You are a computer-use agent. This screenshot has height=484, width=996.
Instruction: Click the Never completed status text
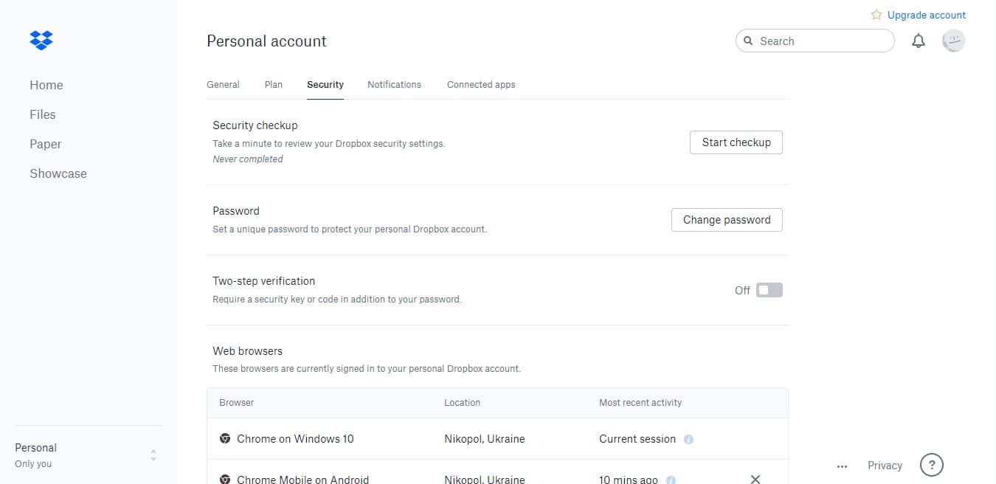[x=248, y=159]
